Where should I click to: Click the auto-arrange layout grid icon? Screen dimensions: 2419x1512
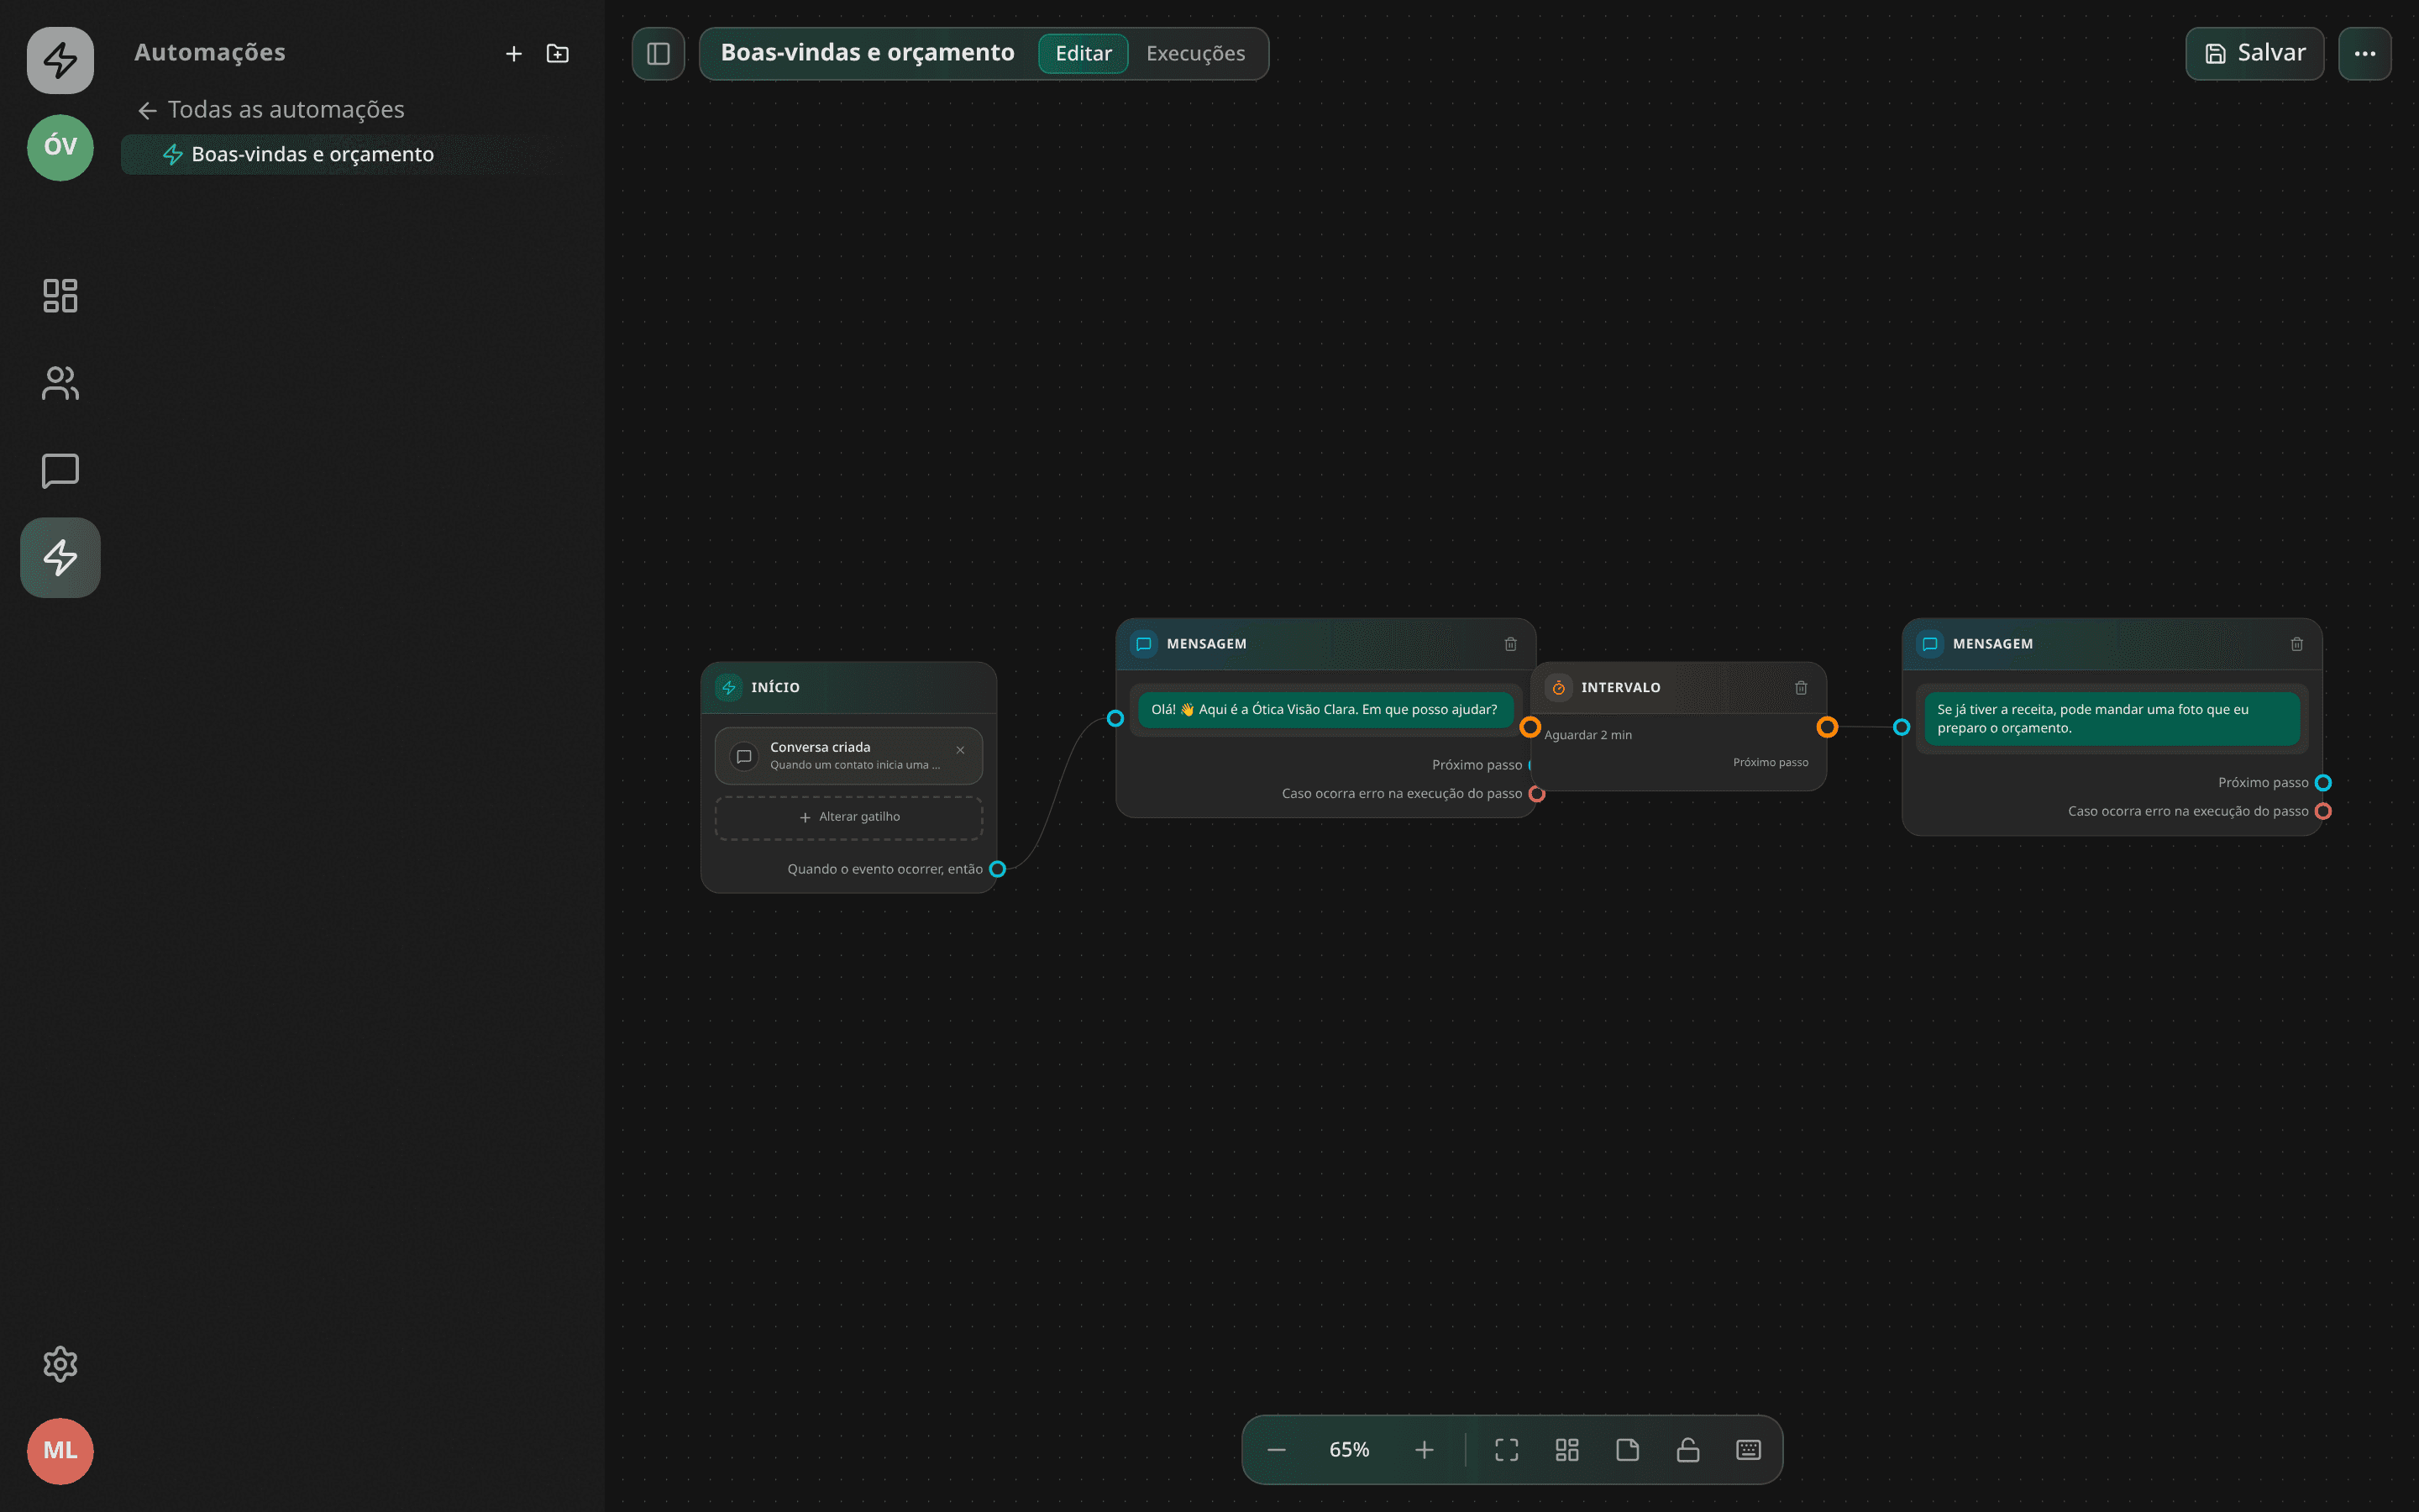[1567, 1450]
